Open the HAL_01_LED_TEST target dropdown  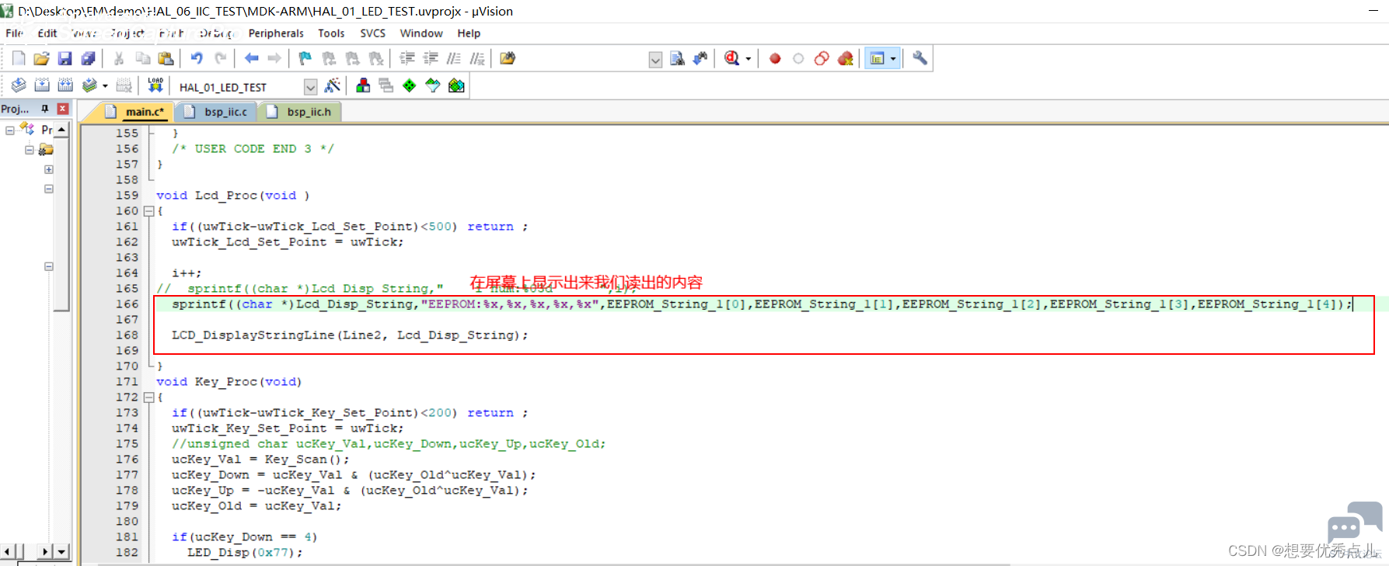(x=310, y=86)
